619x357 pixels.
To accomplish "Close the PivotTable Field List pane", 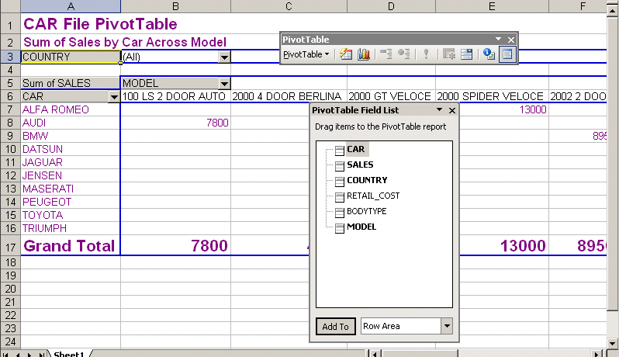I will tap(452, 110).
